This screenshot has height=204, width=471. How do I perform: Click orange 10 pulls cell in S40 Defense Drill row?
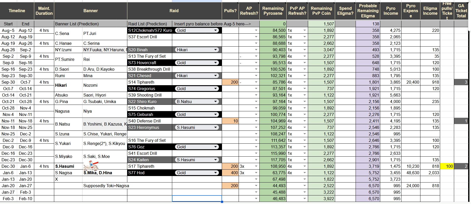pyautogui.click(x=230, y=121)
